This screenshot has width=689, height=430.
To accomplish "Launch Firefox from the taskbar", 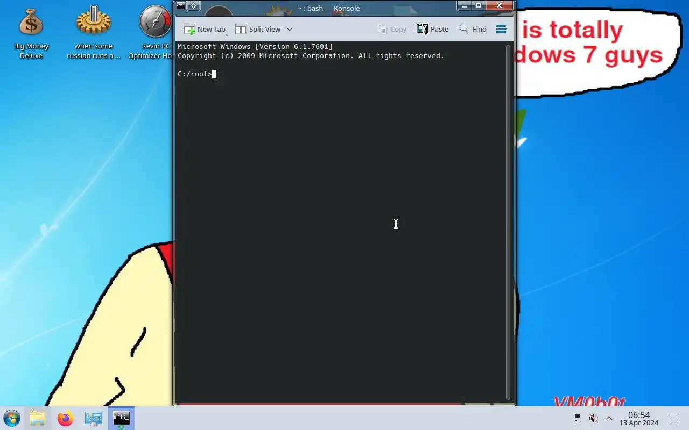I will [66, 418].
